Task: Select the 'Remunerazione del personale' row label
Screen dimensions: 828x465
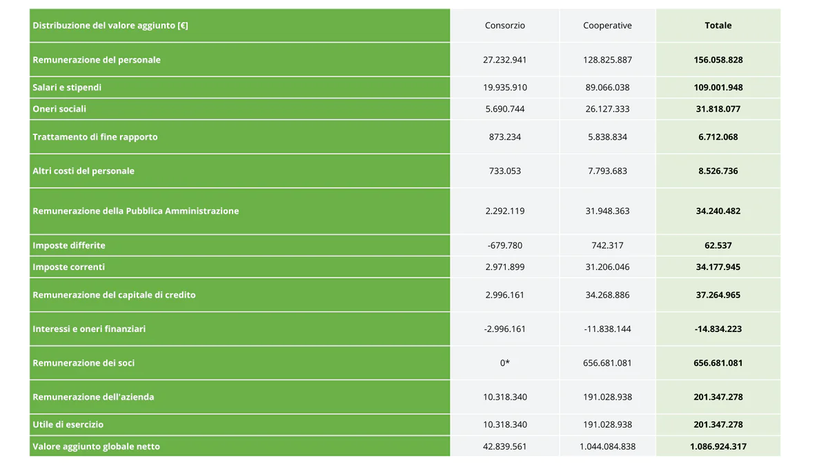Action: point(97,60)
